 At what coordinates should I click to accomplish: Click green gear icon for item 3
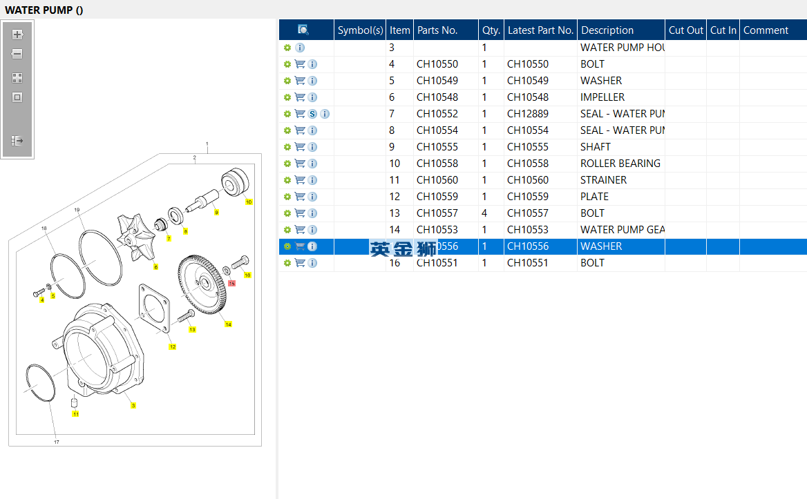287,48
